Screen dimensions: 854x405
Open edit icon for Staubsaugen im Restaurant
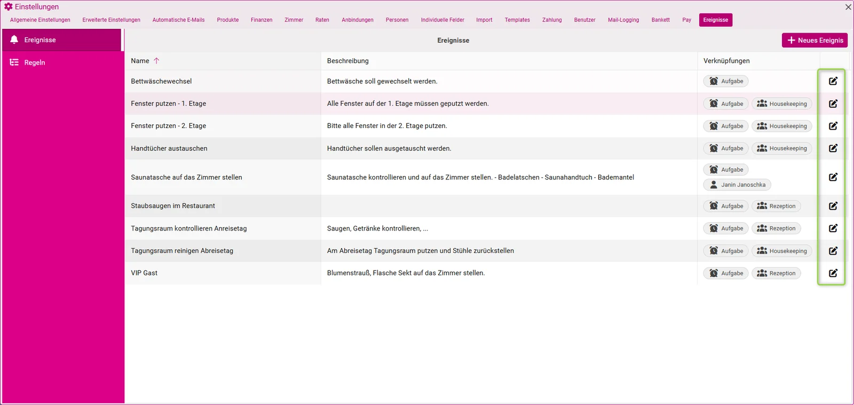[x=833, y=206]
